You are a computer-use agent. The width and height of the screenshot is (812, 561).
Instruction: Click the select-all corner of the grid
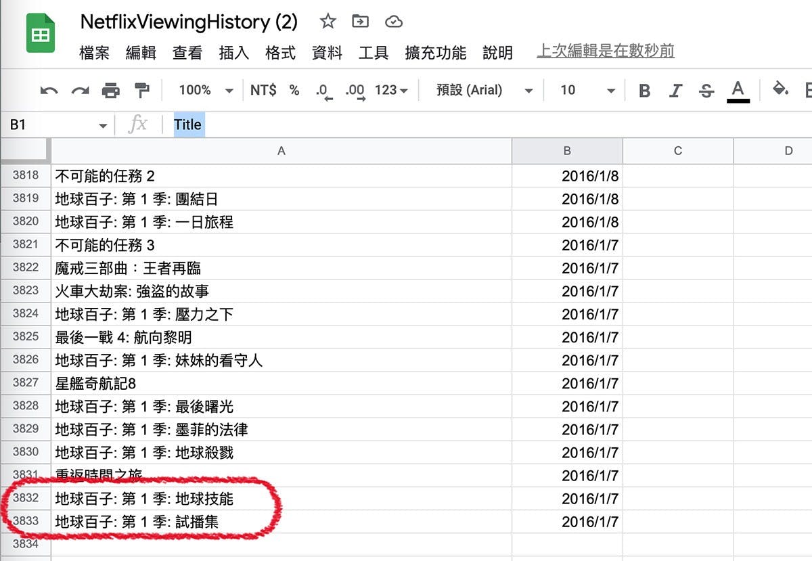click(26, 151)
